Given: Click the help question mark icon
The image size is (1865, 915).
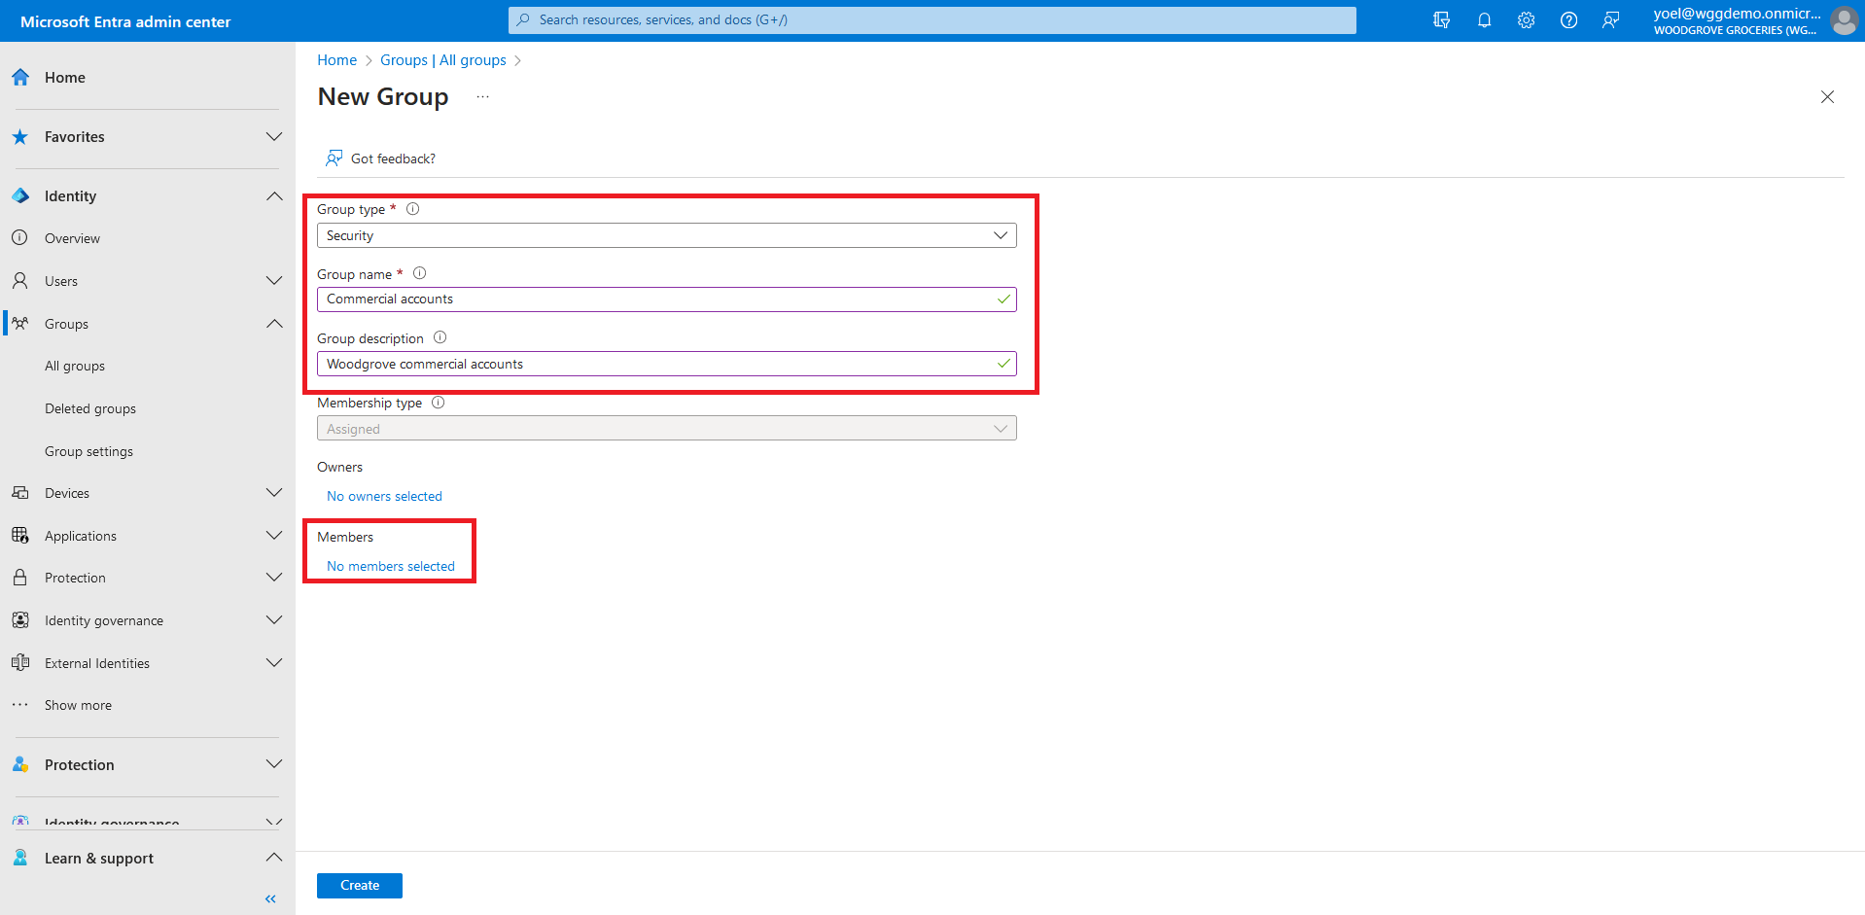Looking at the screenshot, I should 1568,20.
